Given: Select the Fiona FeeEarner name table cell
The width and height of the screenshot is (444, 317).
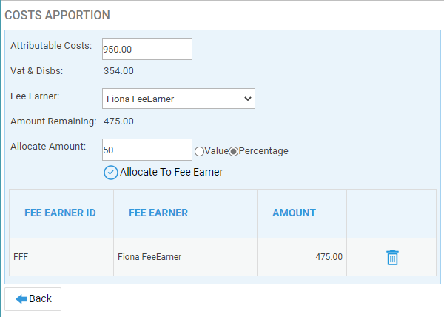Looking at the screenshot, I should point(185,257).
